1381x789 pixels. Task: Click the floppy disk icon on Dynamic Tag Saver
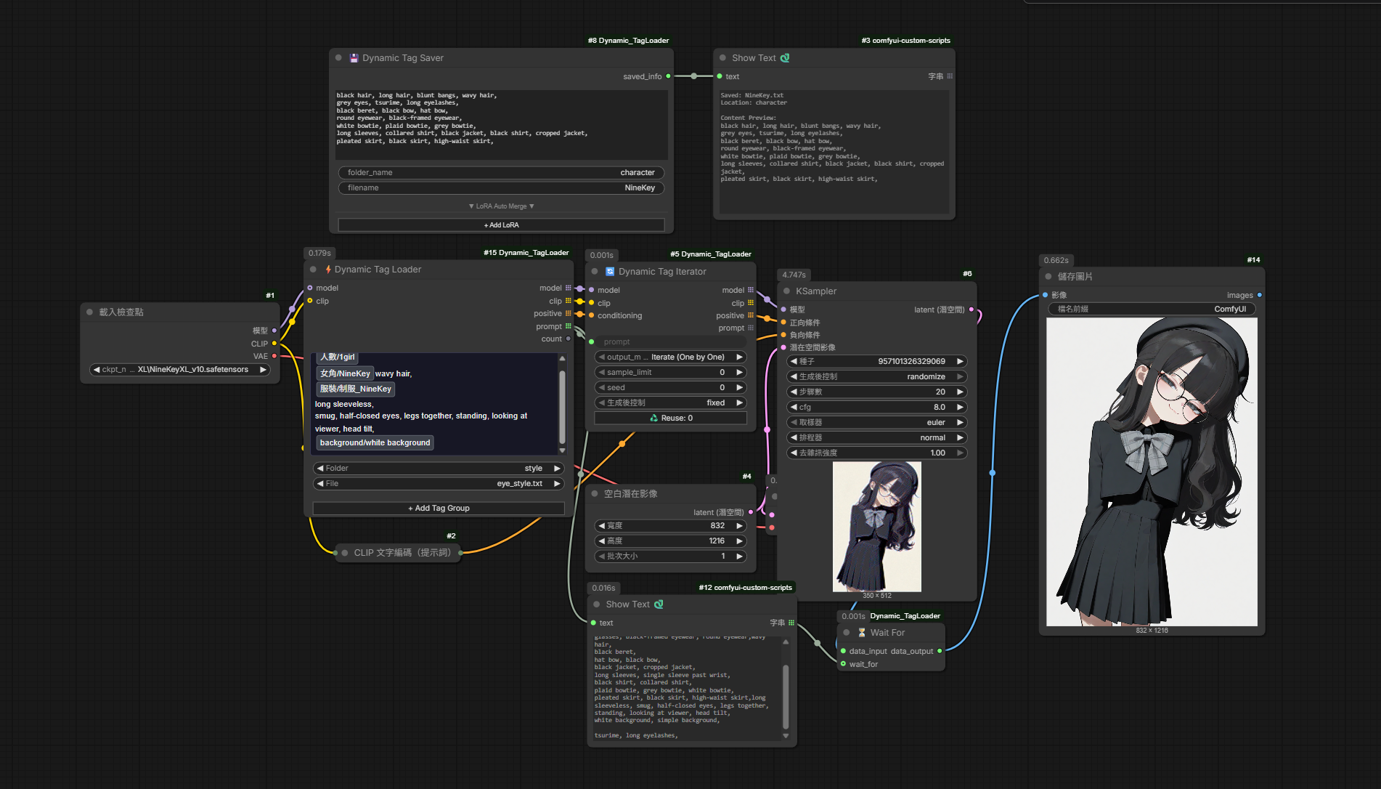click(x=354, y=58)
